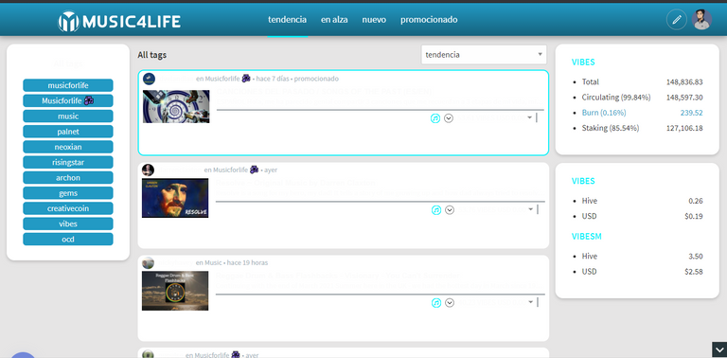Select the nuevo tab
The height and width of the screenshot is (358, 727).
tap(374, 20)
